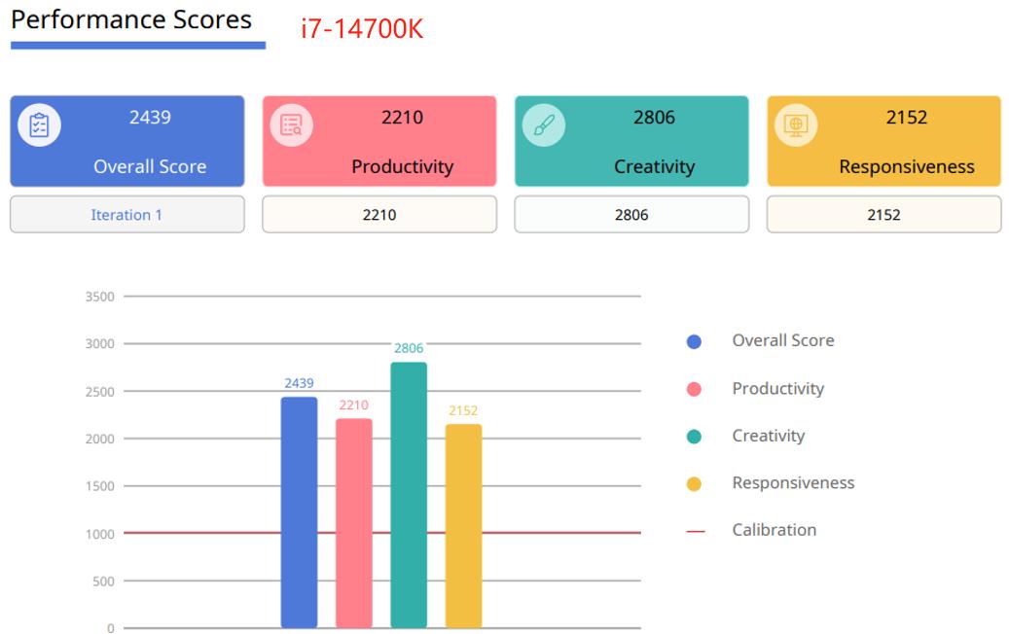Image resolution: width=1009 pixels, height=634 pixels.
Task: Click the paintbrush icon on Creativity card
Action: point(544,124)
